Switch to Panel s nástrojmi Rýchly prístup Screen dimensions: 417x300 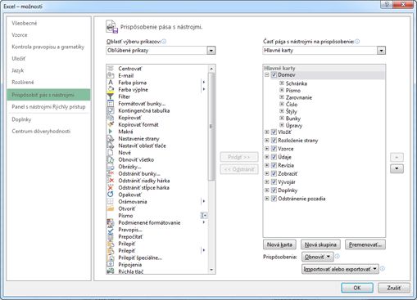(x=48, y=107)
